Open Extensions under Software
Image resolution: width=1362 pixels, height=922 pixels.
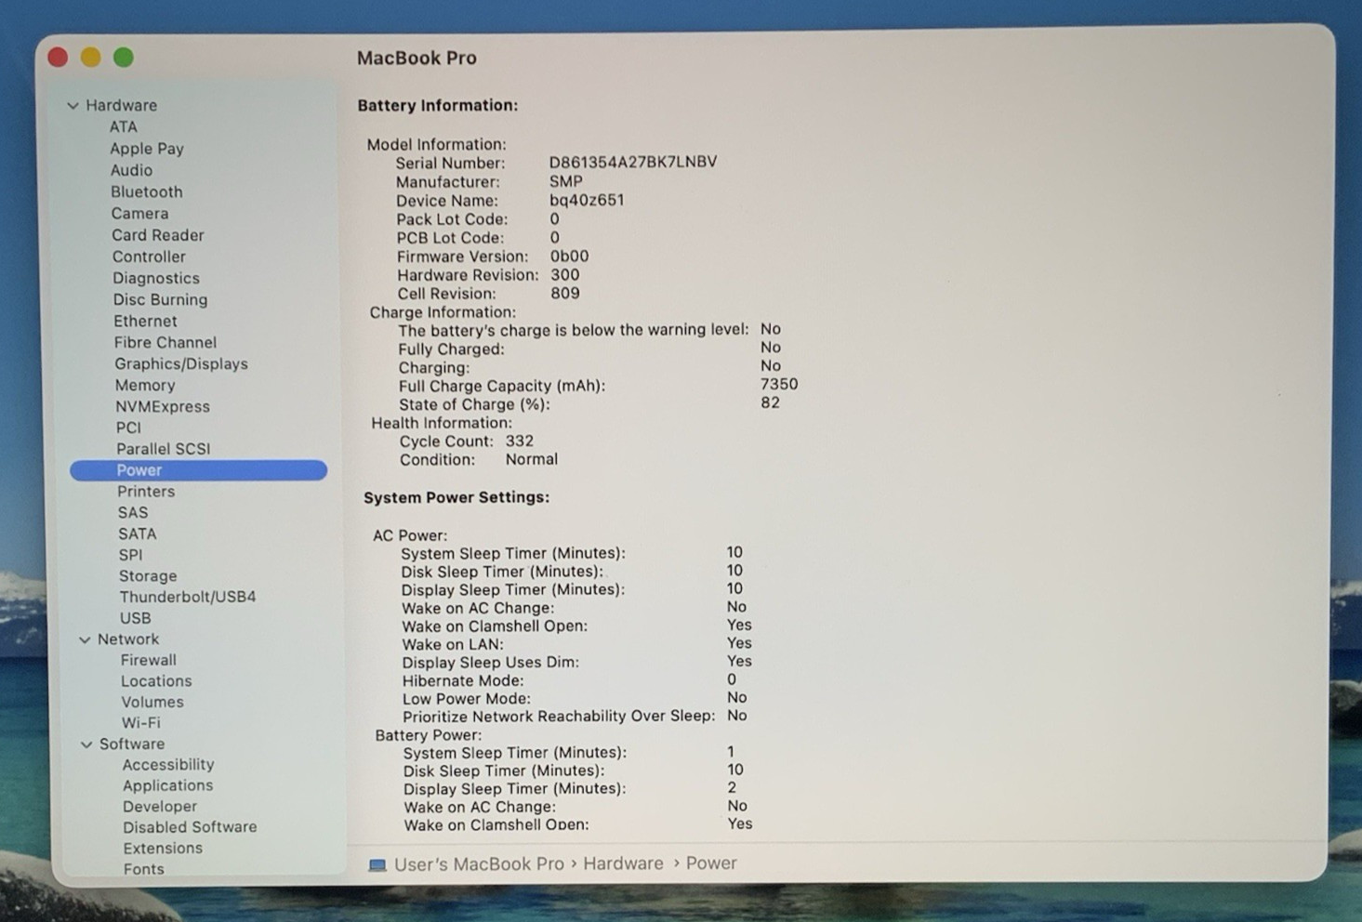click(x=162, y=849)
